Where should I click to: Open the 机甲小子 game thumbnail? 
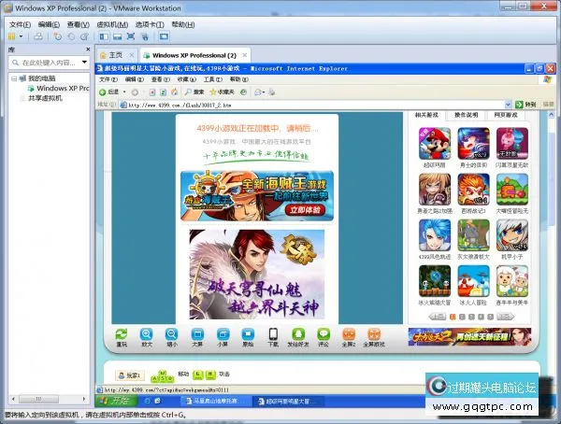[512, 234]
